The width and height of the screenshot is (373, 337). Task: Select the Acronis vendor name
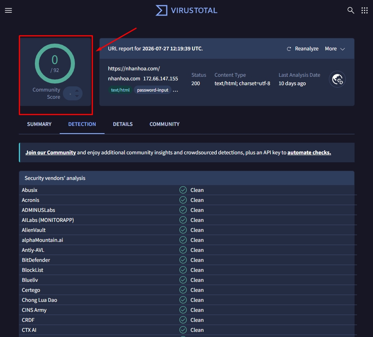(30, 200)
